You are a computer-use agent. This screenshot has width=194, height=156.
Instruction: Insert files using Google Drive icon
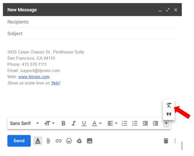coord(79,141)
